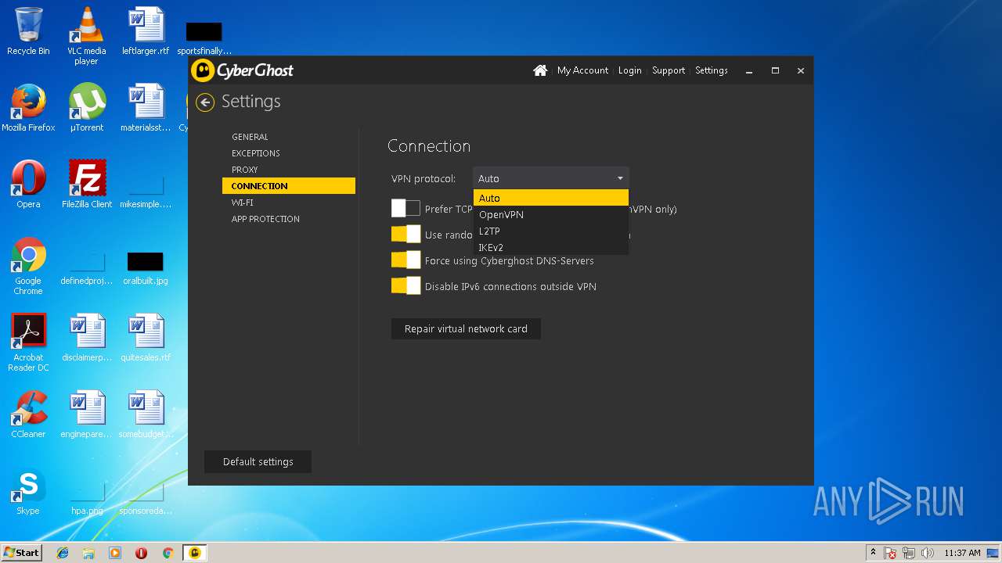Open the Windows Start menu
The height and width of the screenshot is (563, 1002).
pyautogui.click(x=21, y=553)
